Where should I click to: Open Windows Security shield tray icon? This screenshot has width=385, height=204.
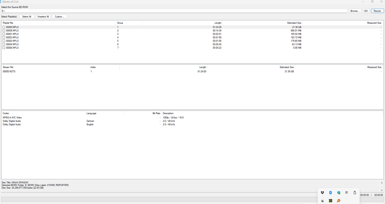[x=339, y=193]
